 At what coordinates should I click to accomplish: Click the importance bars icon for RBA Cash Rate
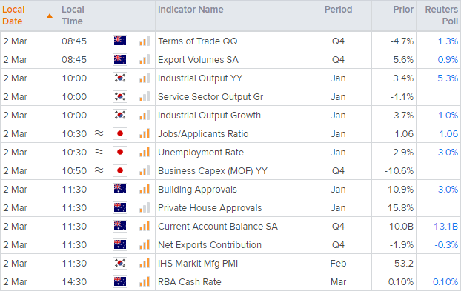(145, 281)
